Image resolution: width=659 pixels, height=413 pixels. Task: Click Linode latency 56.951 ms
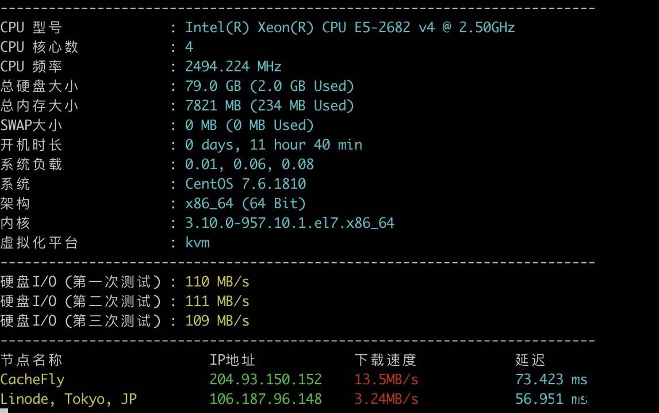pos(551,399)
